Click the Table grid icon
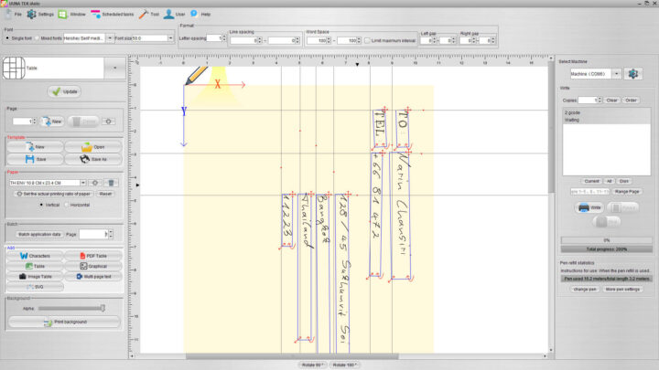The image size is (659, 370). [x=14, y=68]
